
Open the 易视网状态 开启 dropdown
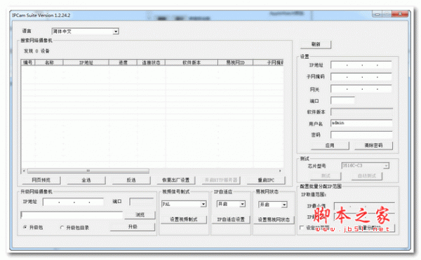click(273, 205)
